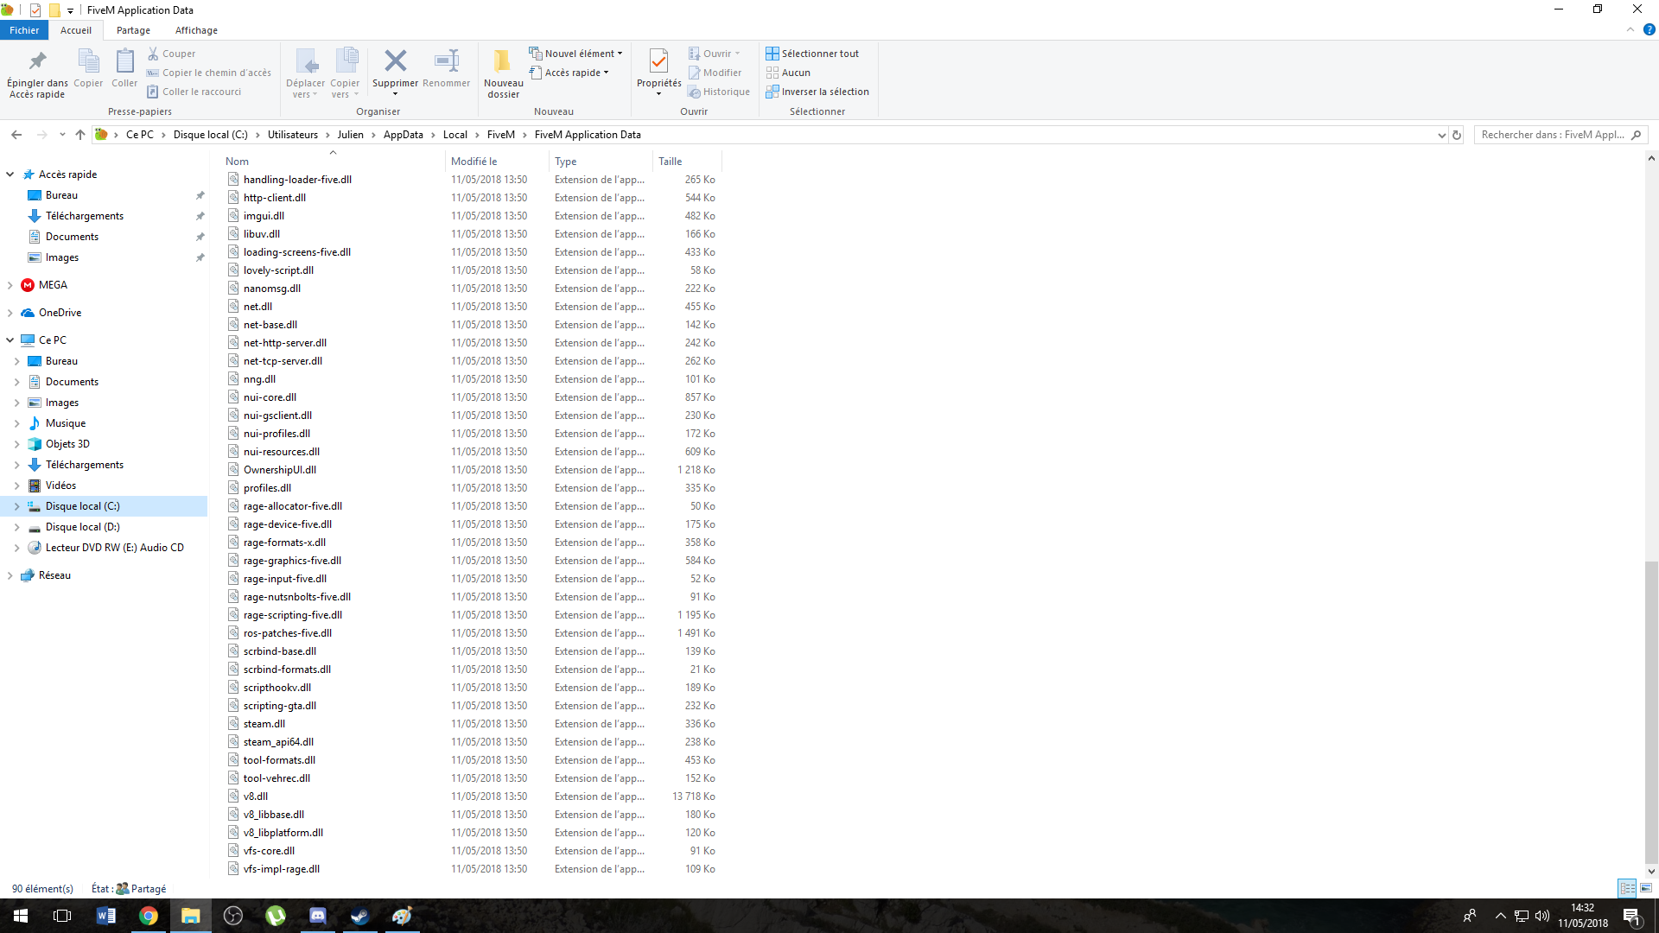Open Windows Start menu

pyautogui.click(x=21, y=916)
